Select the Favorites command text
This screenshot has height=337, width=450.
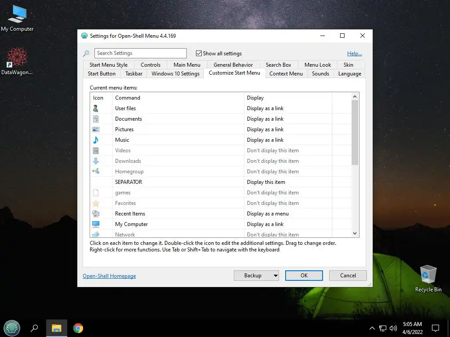125,203
